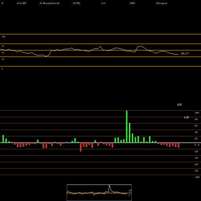Image resolution: width=201 pixels, height=201 pixels.
Task: Click the MR axis label -100
Action: (x=197, y=177)
